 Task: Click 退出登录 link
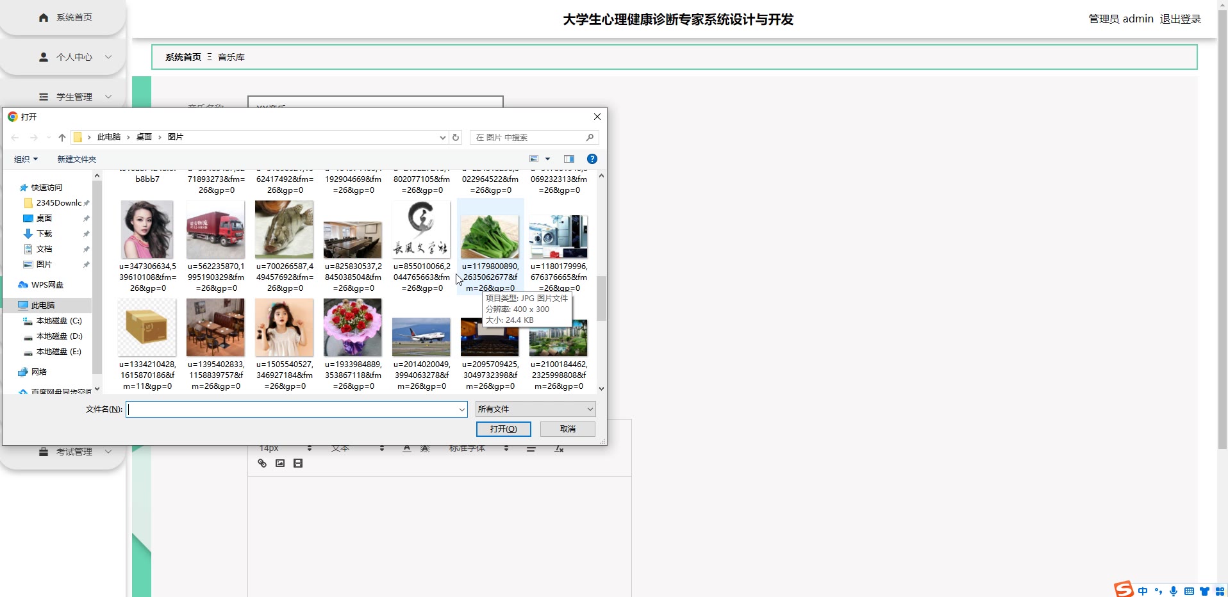point(1181,19)
